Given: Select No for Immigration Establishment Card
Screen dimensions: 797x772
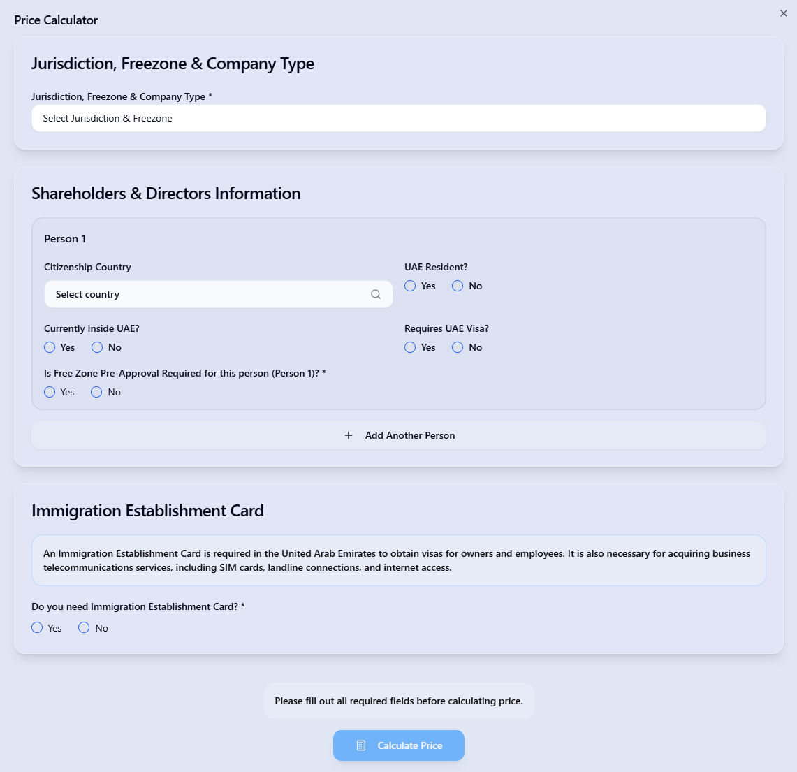Looking at the screenshot, I should 84,627.
